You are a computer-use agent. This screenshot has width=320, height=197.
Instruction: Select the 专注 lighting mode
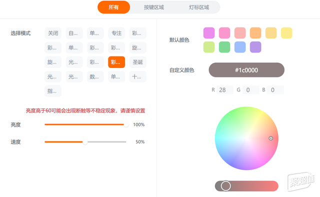tap(116, 33)
